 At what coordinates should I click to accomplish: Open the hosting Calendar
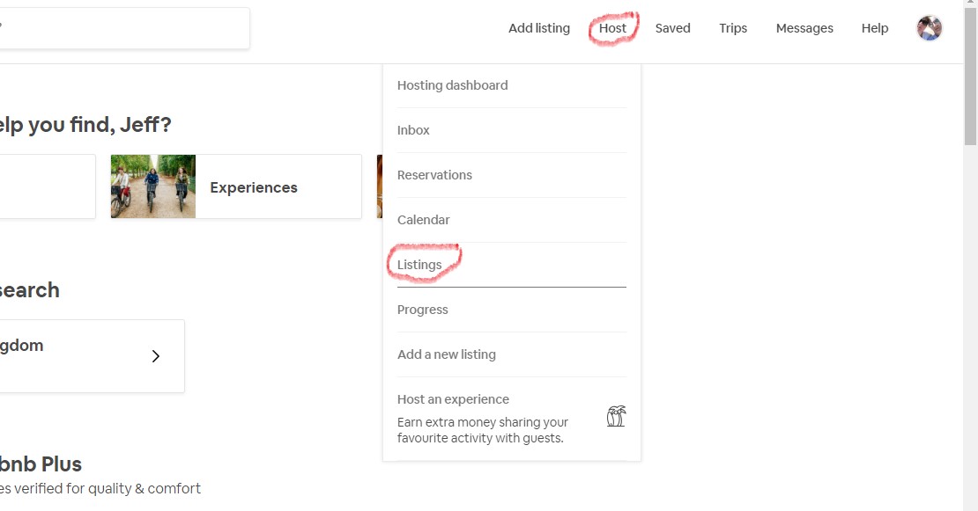pyautogui.click(x=423, y=219)
